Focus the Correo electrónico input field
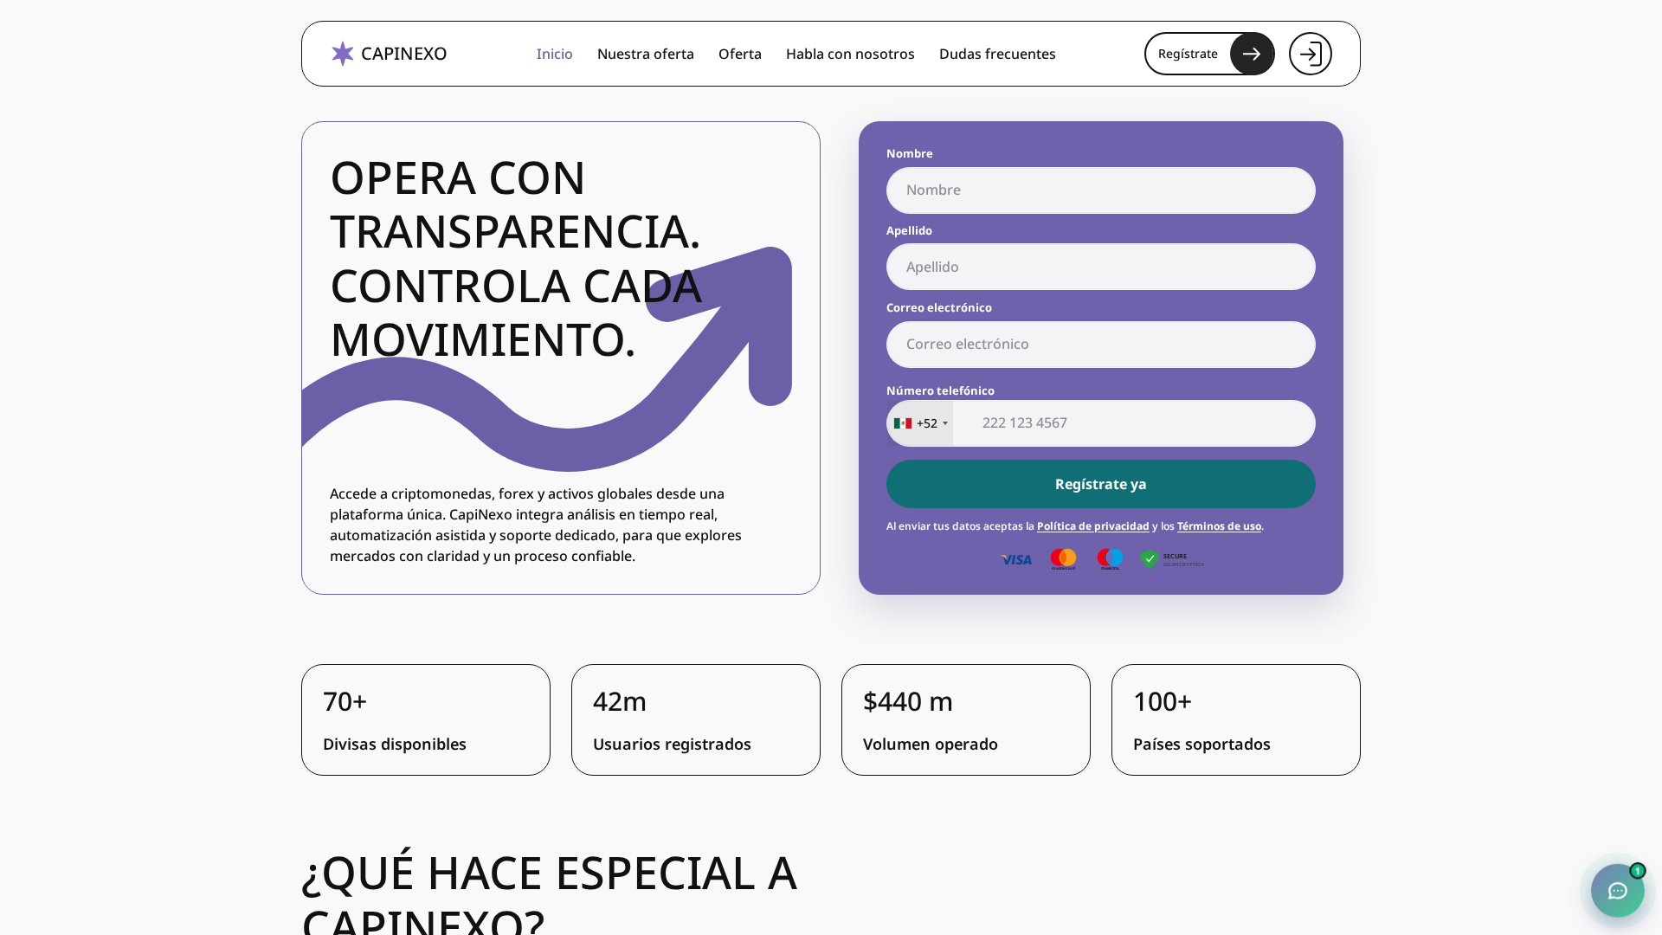This screenshot has width=1662, height=935. coord(1101,345)
